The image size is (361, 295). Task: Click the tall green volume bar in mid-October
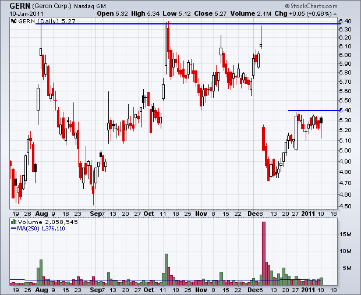pyautogui.click(x=166, y=269)
